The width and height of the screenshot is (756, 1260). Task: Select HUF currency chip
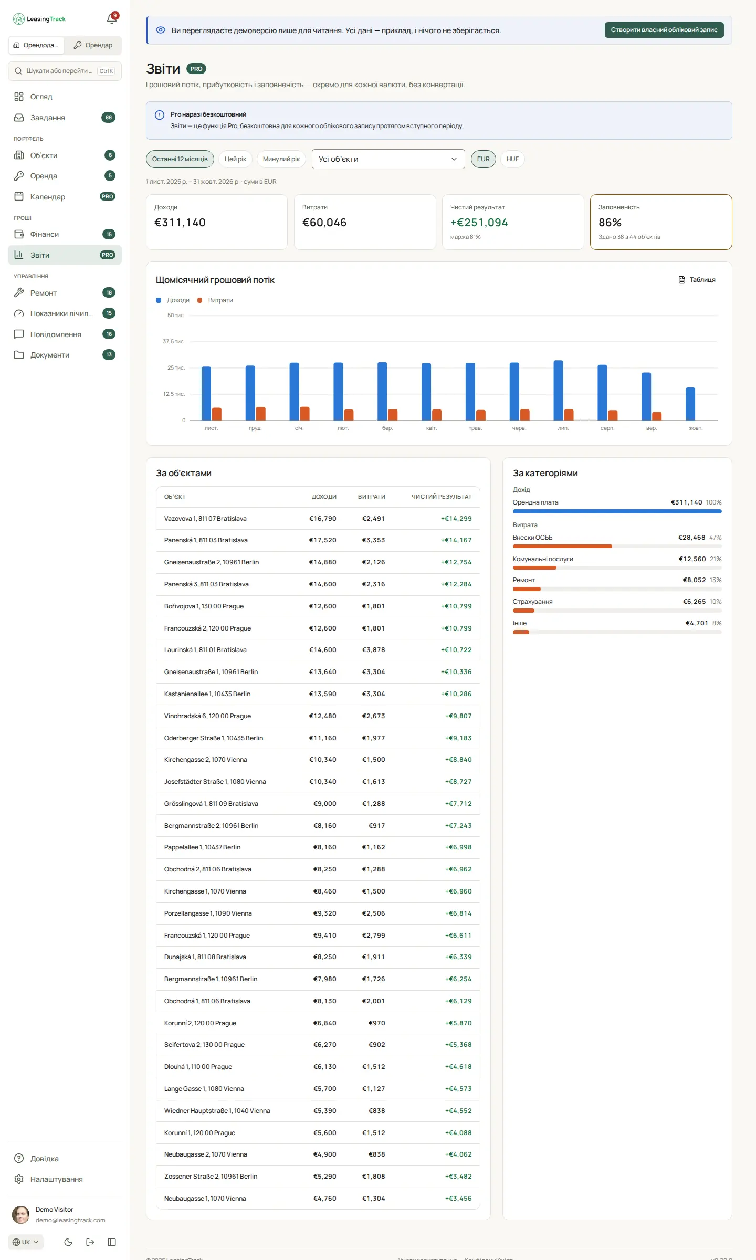tap(512, 159)
